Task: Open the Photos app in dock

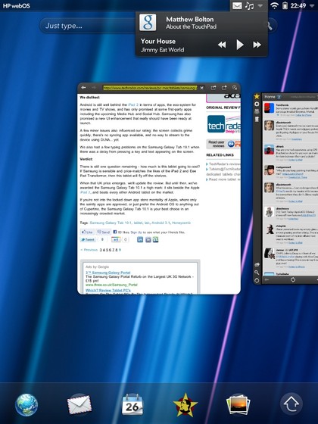Action: click(x=238, y=404)
